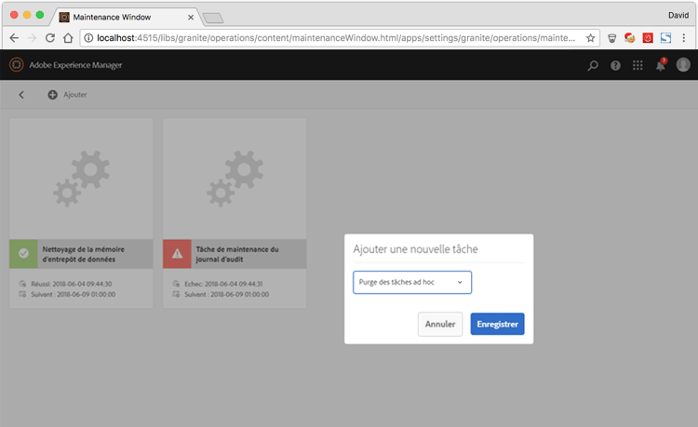Open the AEM solutions grid icon

click(638, 65)
